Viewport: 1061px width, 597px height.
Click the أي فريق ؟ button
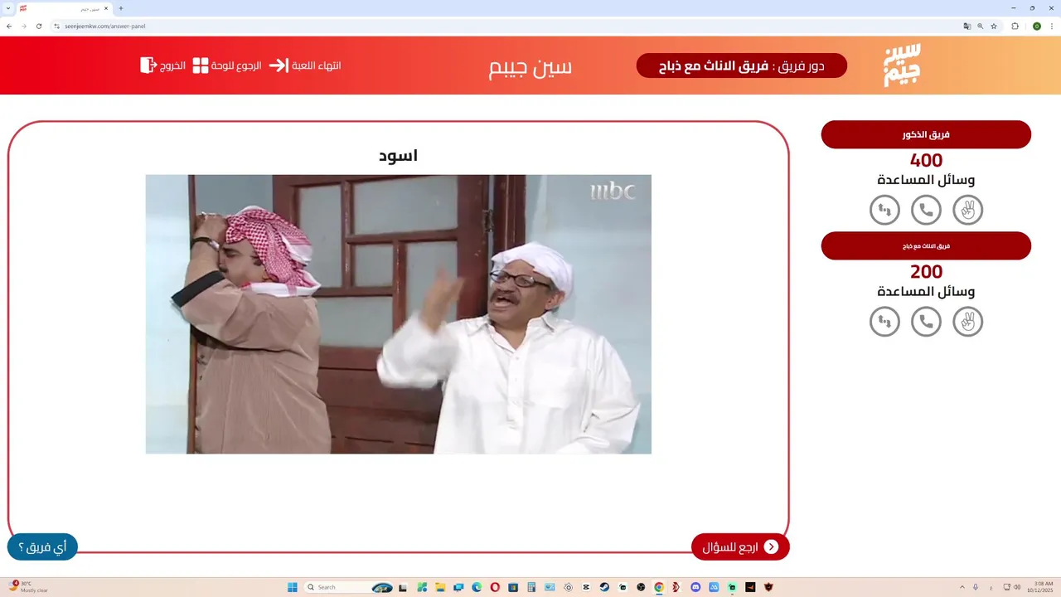click(x=42, y=546)
